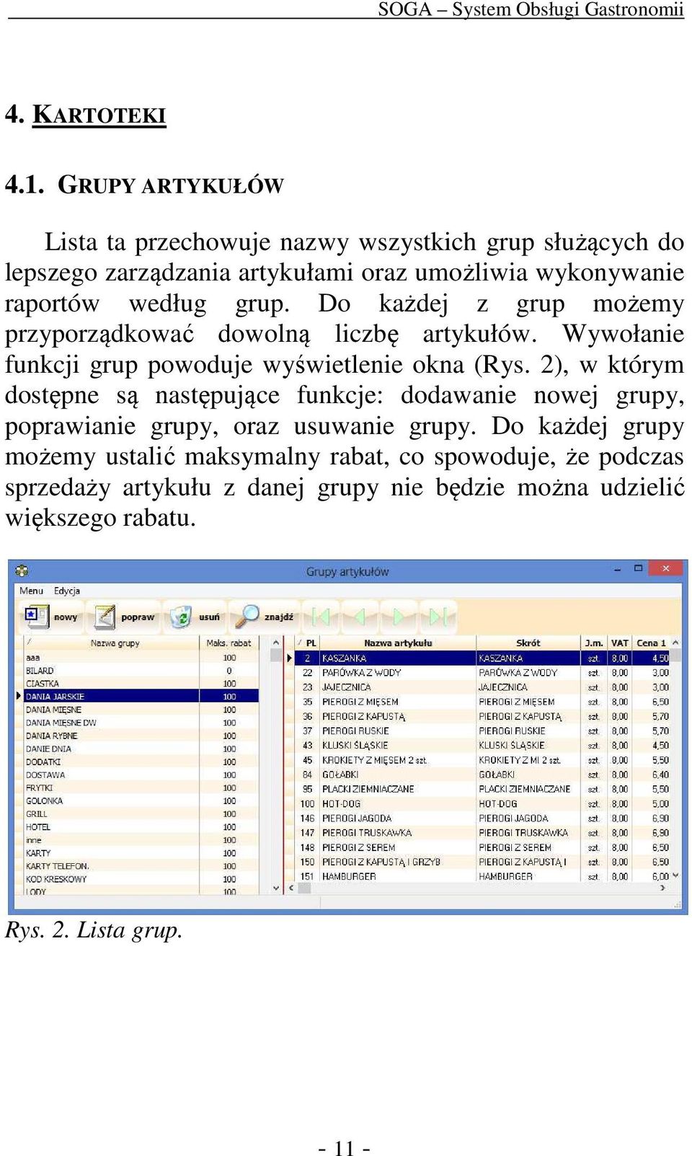Screen dimensions: 692x1156
Task: Select the 'CIASTKA' group row
Action: click(x=141, y=684)
